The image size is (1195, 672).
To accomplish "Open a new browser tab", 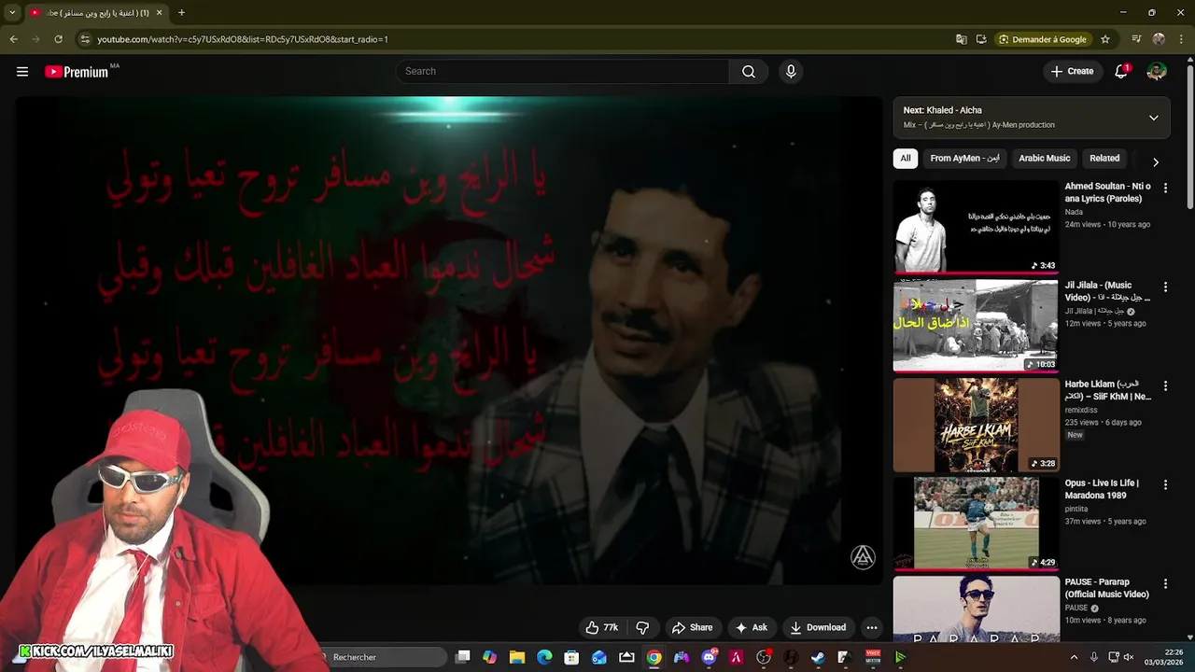I will click(181, 13).
